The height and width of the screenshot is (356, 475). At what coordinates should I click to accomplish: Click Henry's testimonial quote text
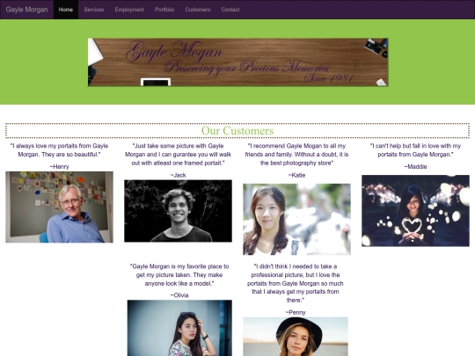click(60, 150)
